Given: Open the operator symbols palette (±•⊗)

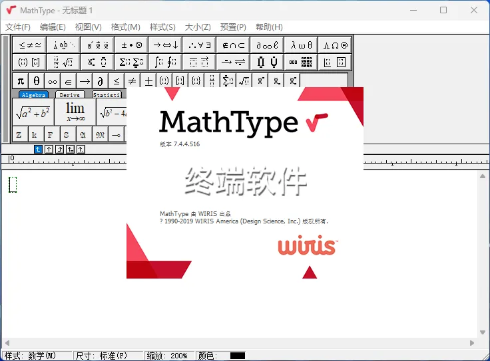Looking at the screenshot, I should click(x=132, y=45).
